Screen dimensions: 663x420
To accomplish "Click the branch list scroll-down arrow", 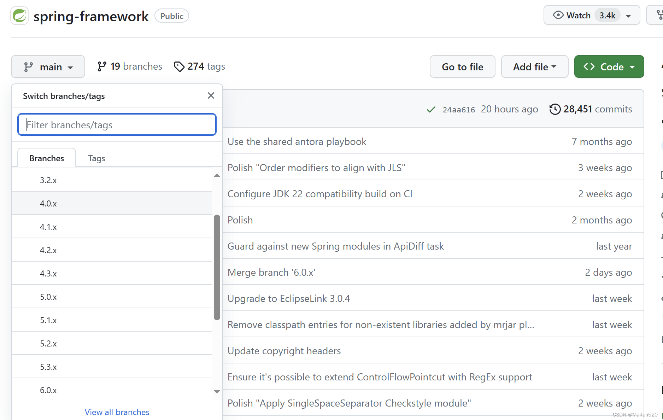I will (x=217, y=391).
